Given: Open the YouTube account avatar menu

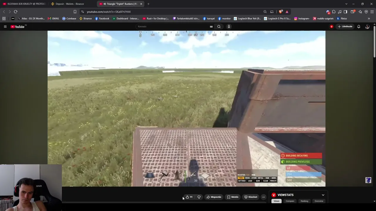Looking at the screenshot, I should [x=367, y=27].
